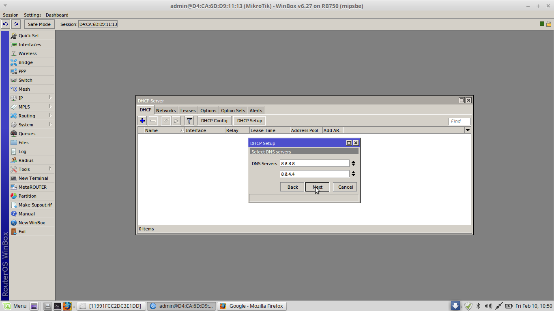Click the Session address field

pyautogui.click(x=98, y=24)
